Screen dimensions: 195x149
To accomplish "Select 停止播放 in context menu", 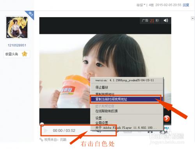I will [x=102, y=87].
